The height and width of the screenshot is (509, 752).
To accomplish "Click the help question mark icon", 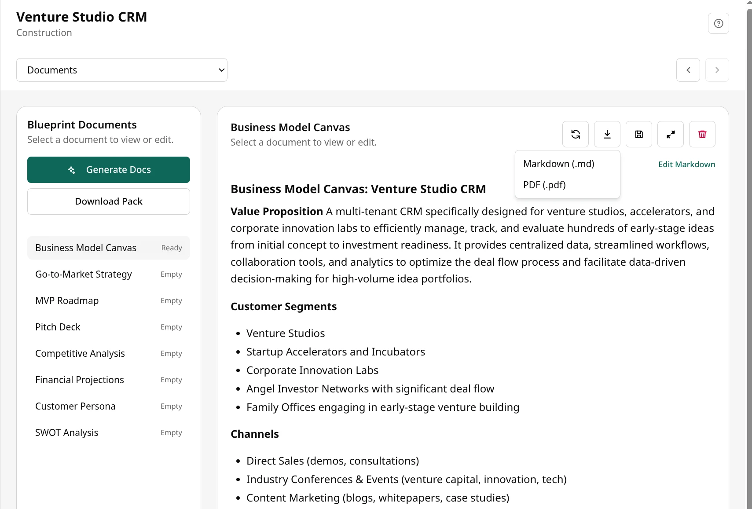I will (x=718, y=23).
